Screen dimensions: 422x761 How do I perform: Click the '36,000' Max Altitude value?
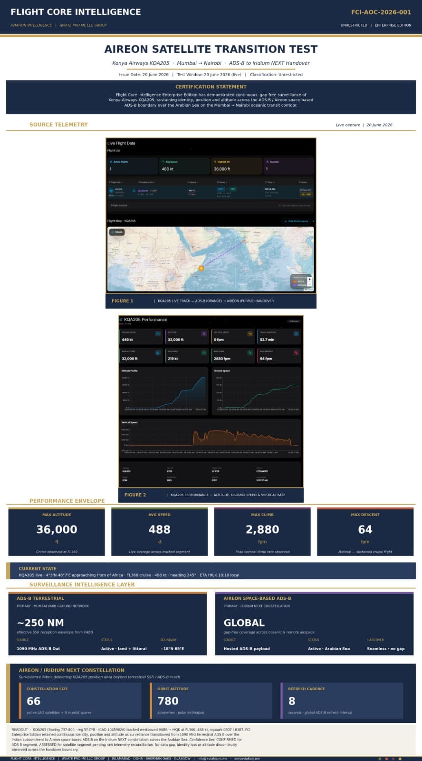(57, 529)
